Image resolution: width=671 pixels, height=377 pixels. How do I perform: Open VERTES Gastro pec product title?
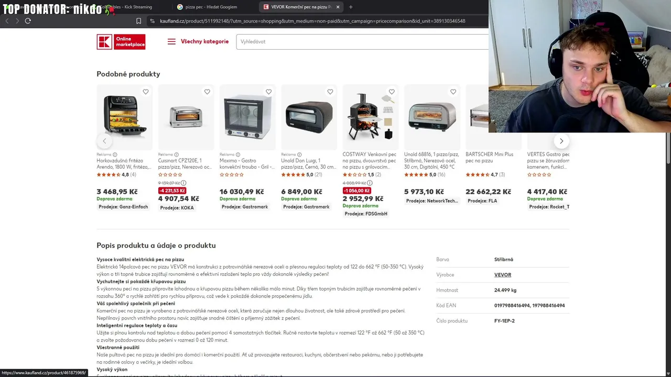tap(548, 161)
